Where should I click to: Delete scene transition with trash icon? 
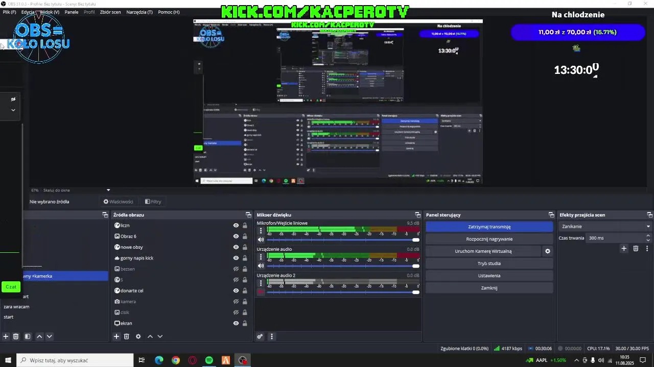point(636,249)
